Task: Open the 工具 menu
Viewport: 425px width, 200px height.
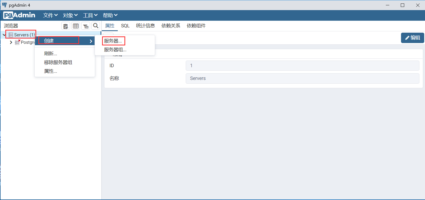Action: pyautogui.click(x=90, y=15)
